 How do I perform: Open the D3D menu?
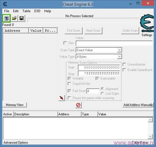37,11
